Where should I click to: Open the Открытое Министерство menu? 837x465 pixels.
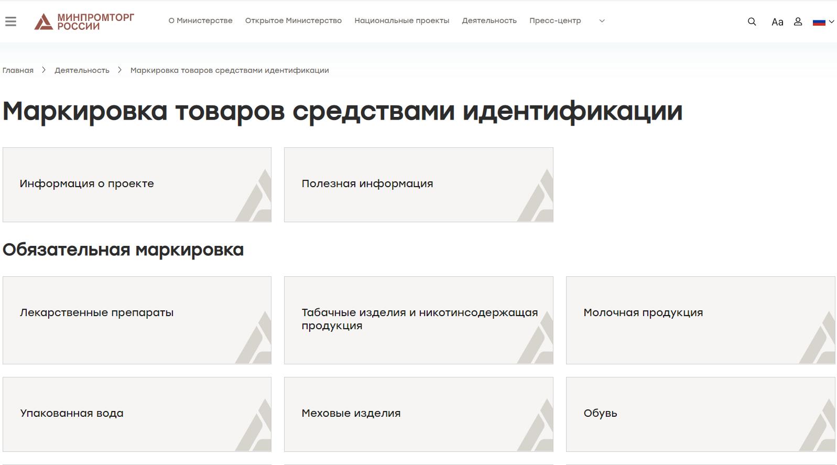(293, 20)
